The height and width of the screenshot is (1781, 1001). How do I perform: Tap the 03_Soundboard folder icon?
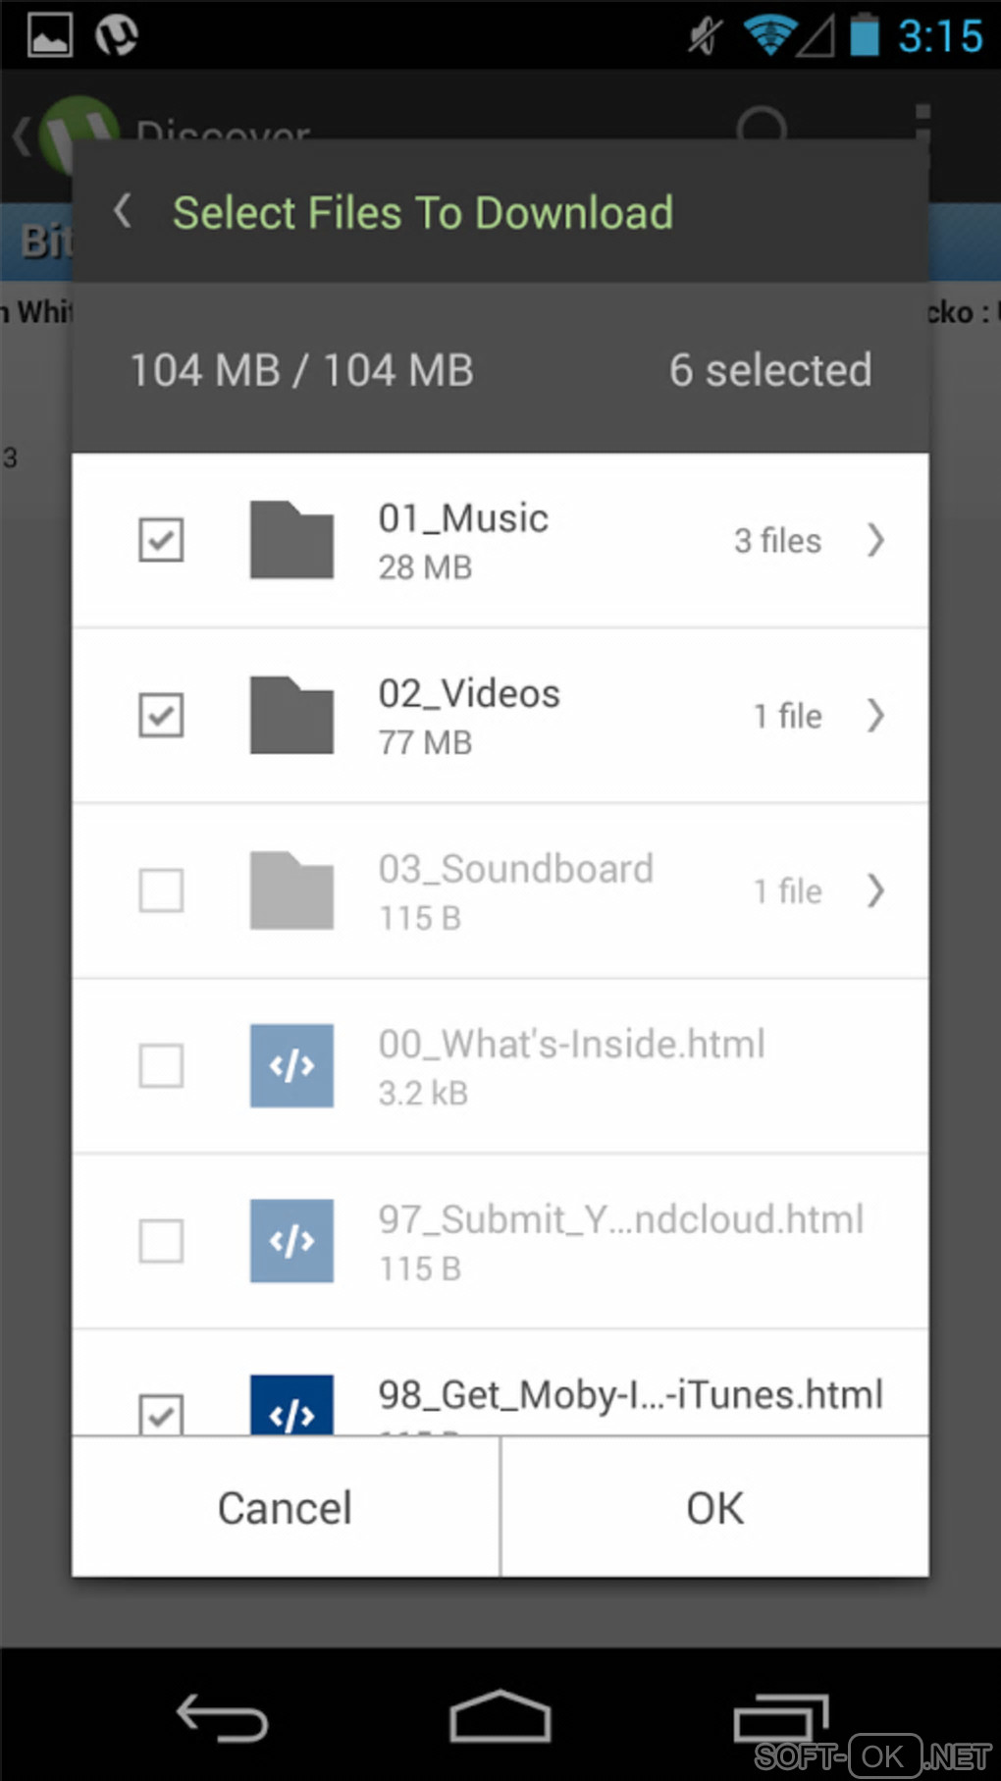[x=291, y=890]
